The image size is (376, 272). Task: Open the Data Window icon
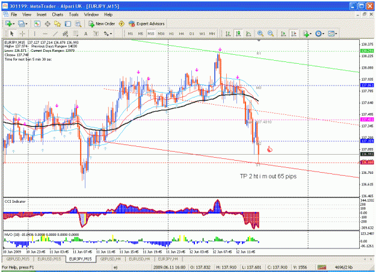click(48, 23)
